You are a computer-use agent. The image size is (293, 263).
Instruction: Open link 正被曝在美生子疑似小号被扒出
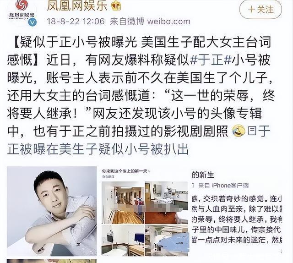98,149
